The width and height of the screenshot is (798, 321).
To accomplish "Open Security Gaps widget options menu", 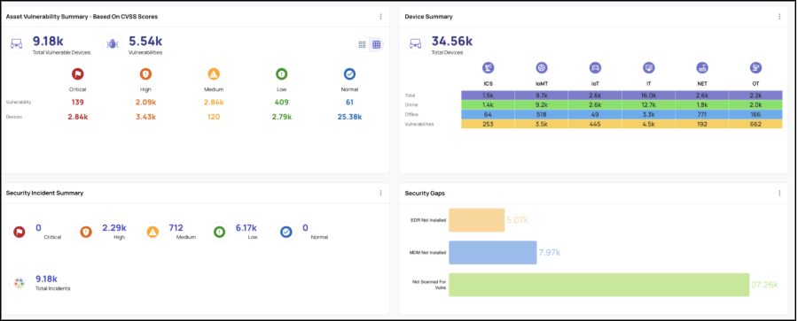I will coord(779,193).
